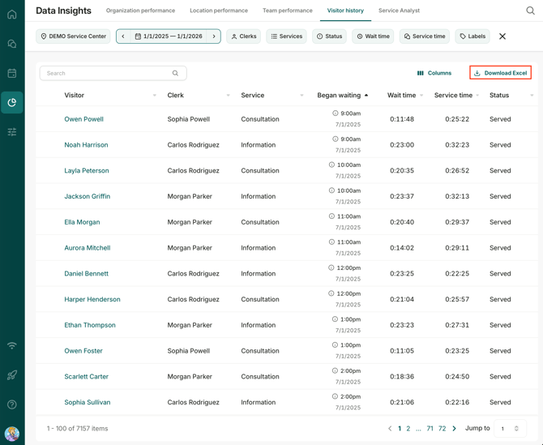Click the search magnifier icon top right

(x=530, y=11)
